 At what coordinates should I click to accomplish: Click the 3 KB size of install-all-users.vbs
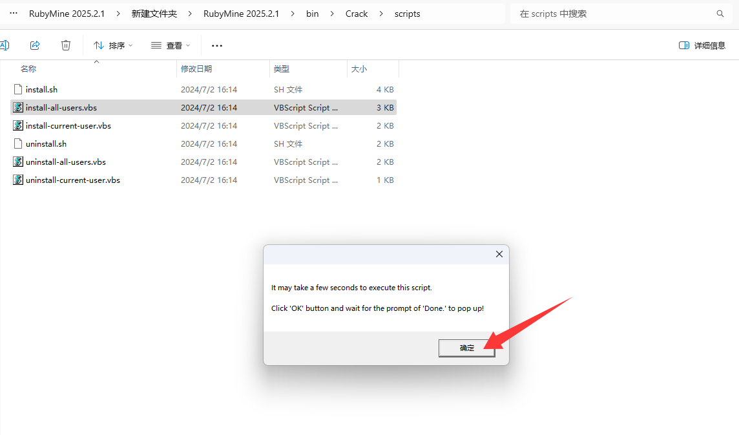tap(385, 107)
